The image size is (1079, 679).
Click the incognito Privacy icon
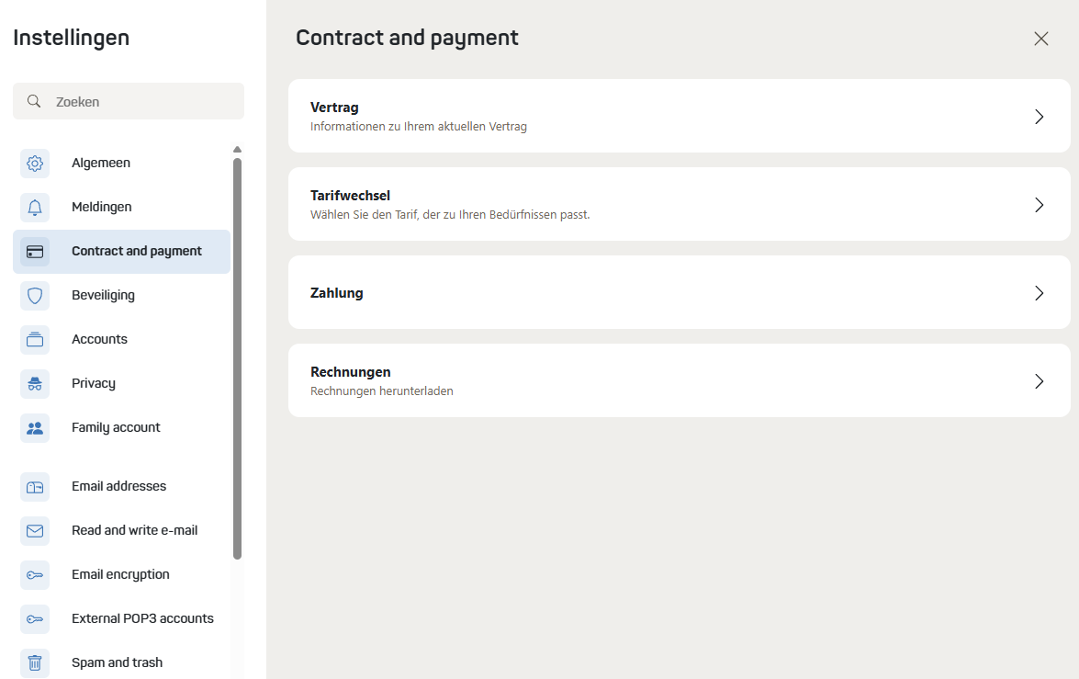coord(35,384)
